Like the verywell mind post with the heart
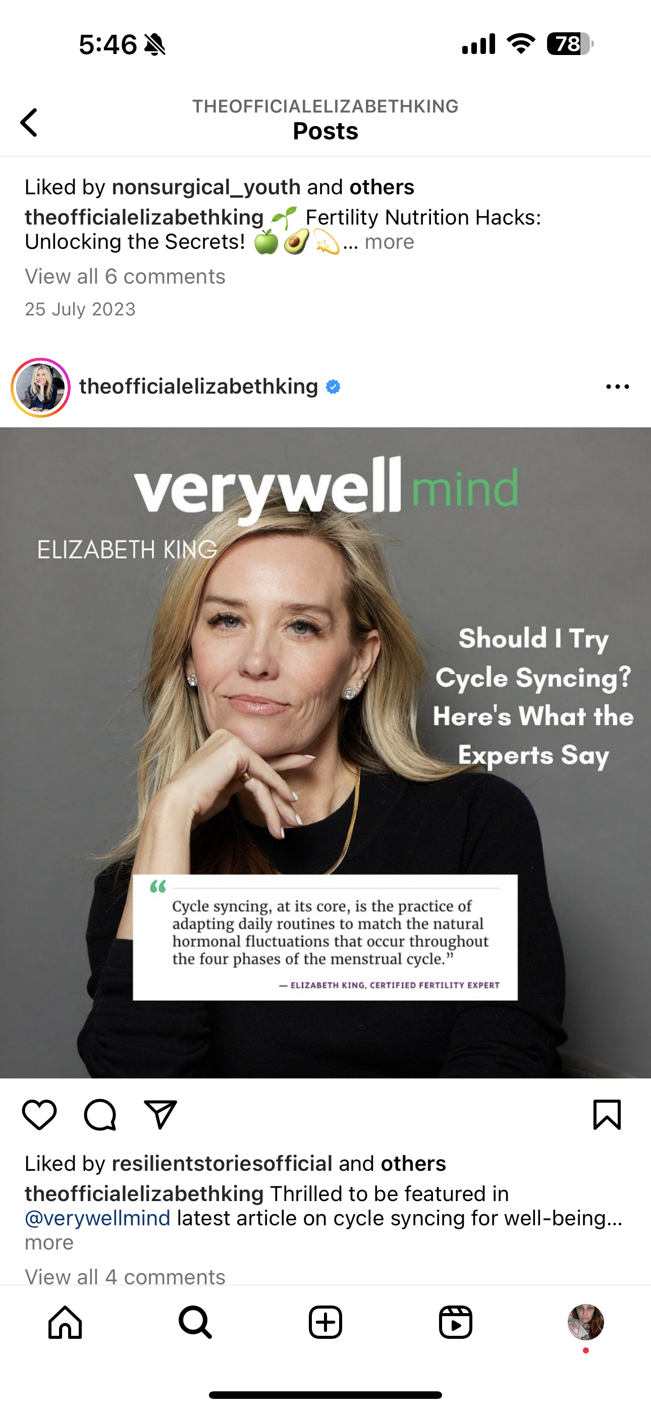The width and height of the screenshot is (651, 1411). [39, 1115]
